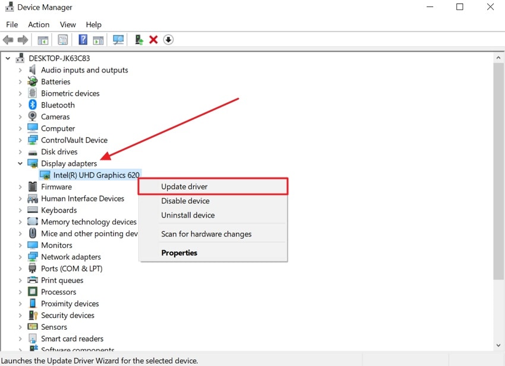Select the ControlVault Device label
The width and height of the screenshot is (505, 366).
(74, 140)
